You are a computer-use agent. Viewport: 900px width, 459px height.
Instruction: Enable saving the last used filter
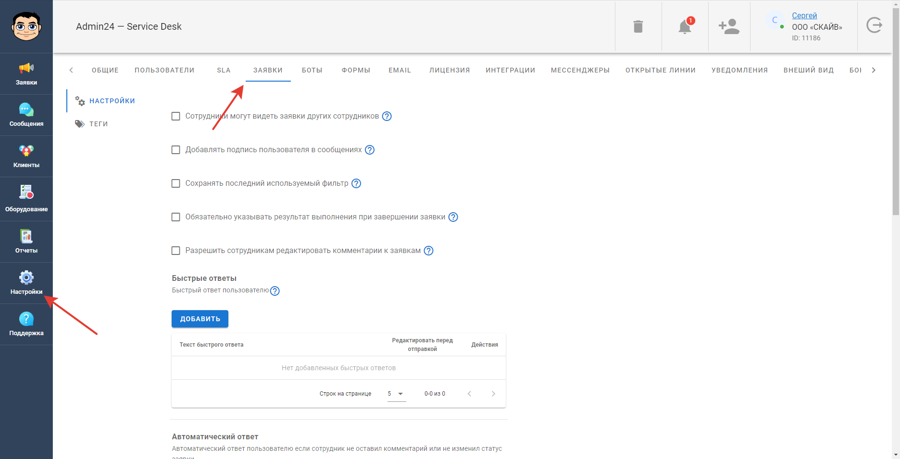point(176,183)
